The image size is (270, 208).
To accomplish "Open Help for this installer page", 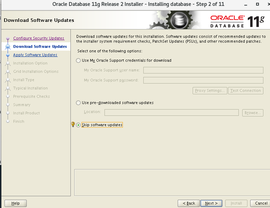I will click(x=16, y=203).
